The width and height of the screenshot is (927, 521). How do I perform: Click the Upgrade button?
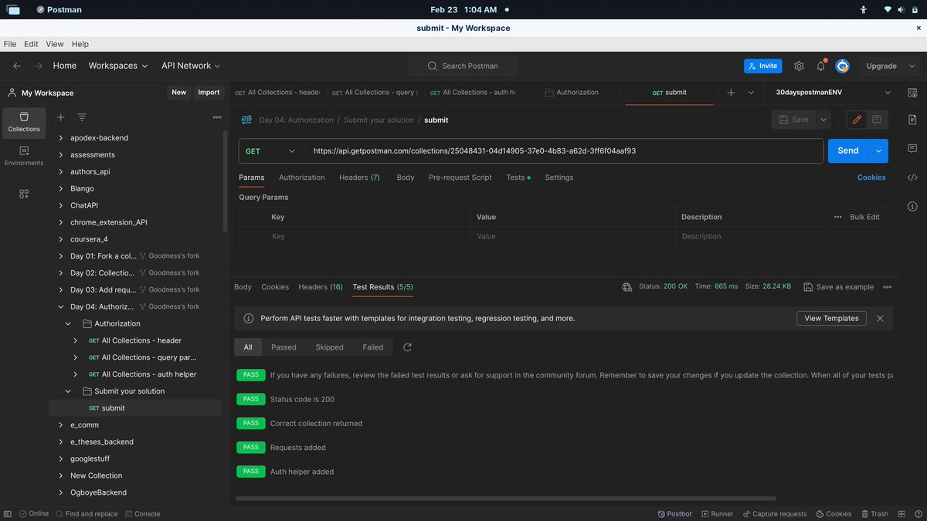[x=881, y=66]
